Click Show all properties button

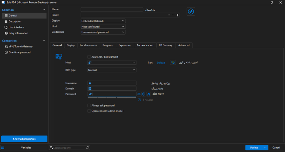pos(24,139)
